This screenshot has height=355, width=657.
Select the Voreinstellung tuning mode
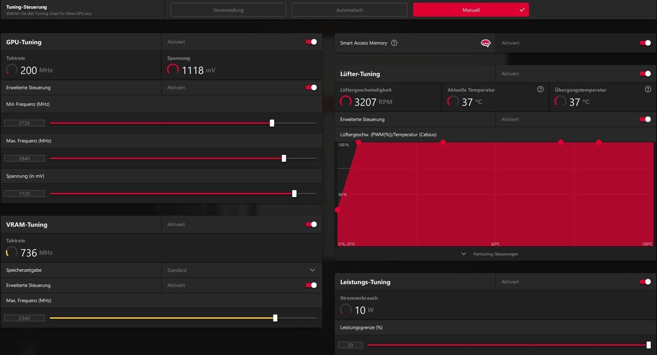(x=228, y=10)
